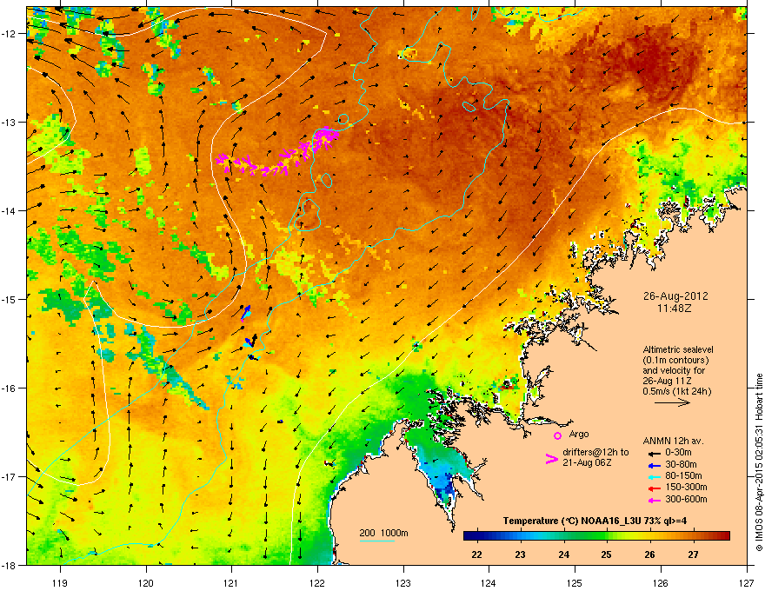This screenshot has width=765, height=591.
Task: Select the magenta 300-600m legend arrow
Action: click(x=653, y=500)
